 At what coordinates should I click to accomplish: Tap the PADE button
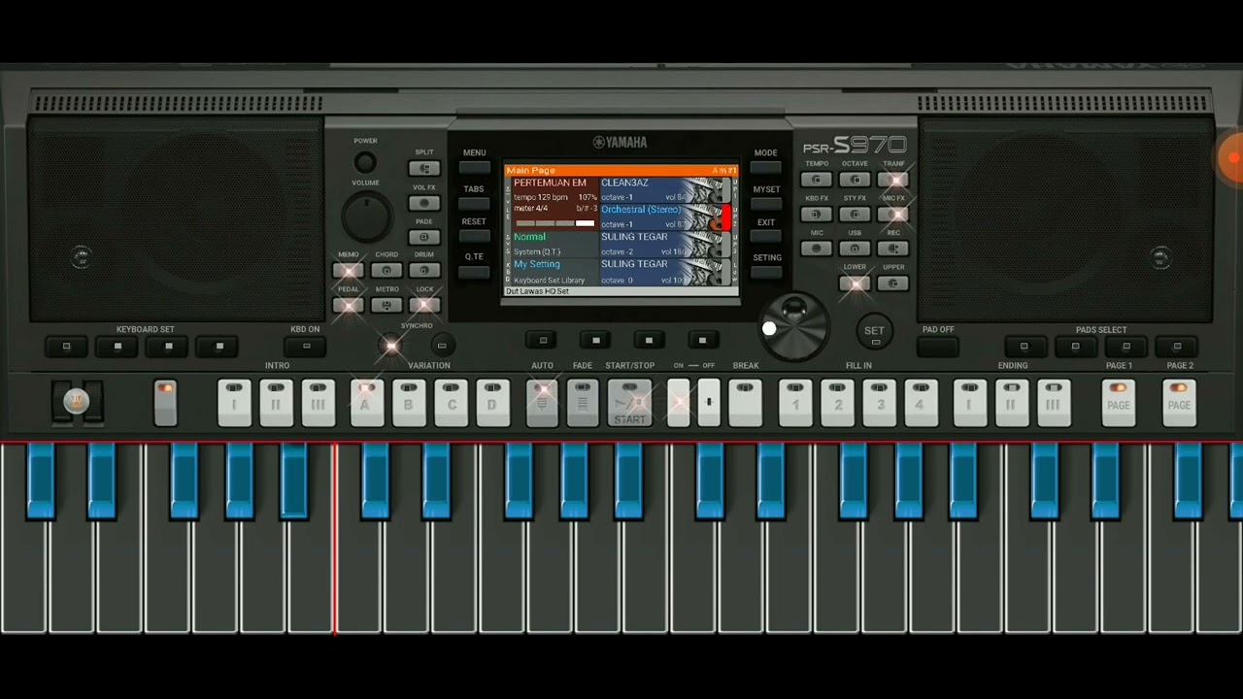pyautogui.click(x=424, y=237)
